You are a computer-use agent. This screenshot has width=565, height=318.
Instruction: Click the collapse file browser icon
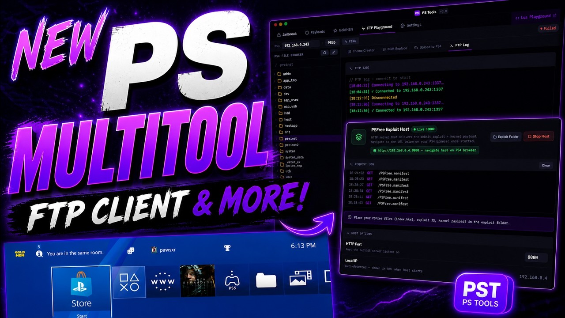(334, 52)
